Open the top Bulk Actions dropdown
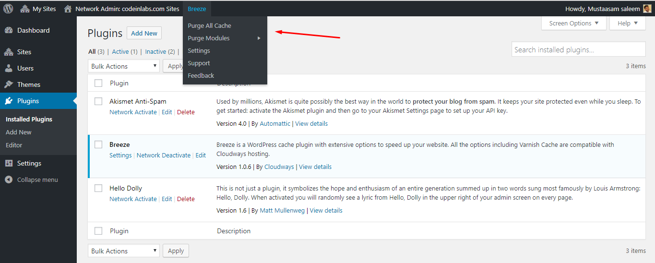 pos(124,66)
